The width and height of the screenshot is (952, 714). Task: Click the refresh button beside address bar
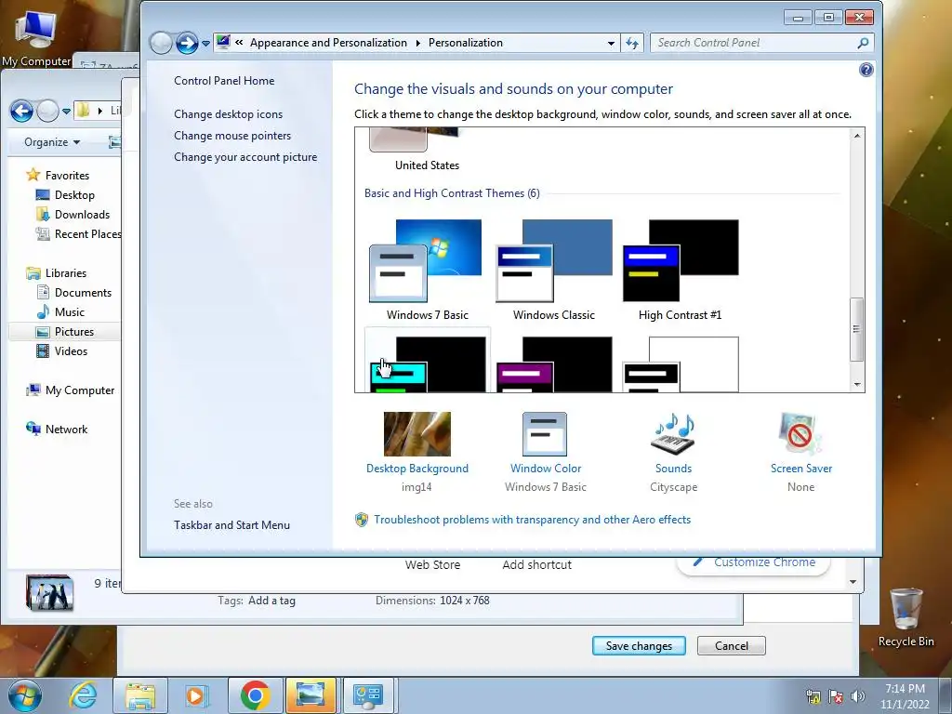[632, 43]
